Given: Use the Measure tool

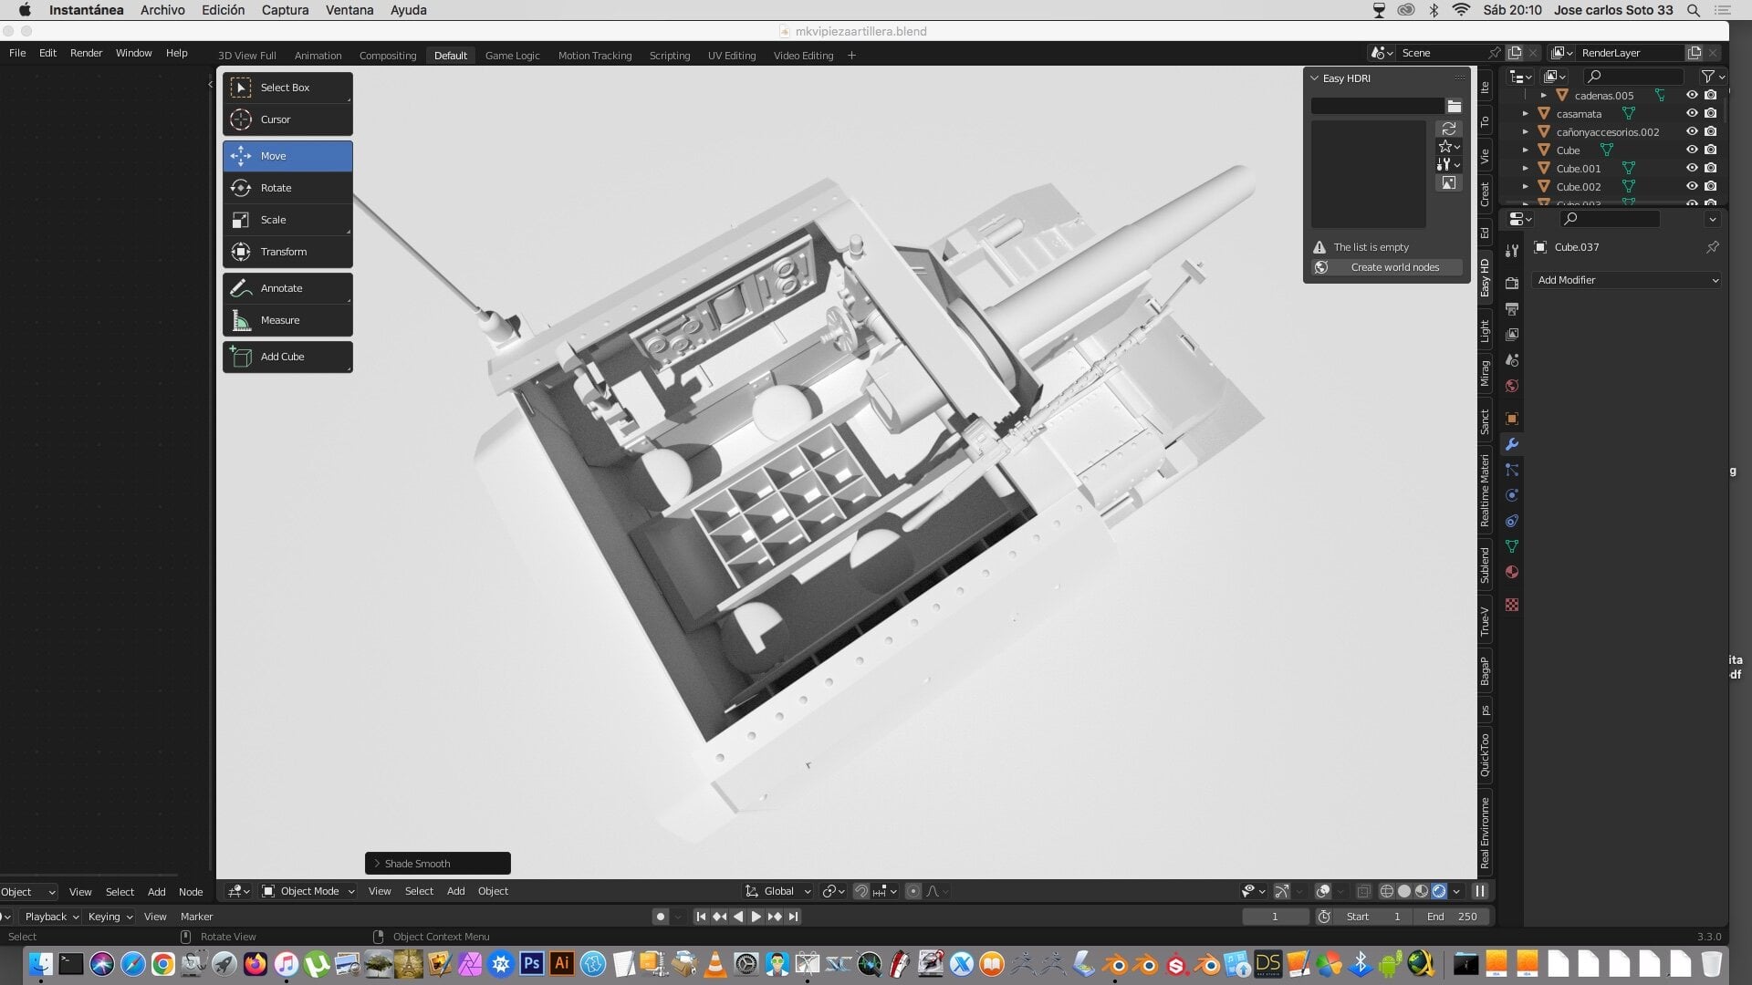Looking at the screenshot, I should click(287, 320).
